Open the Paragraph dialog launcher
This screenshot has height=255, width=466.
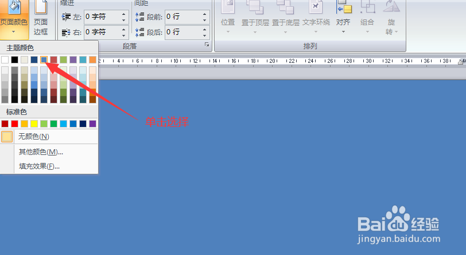(207, 45)
